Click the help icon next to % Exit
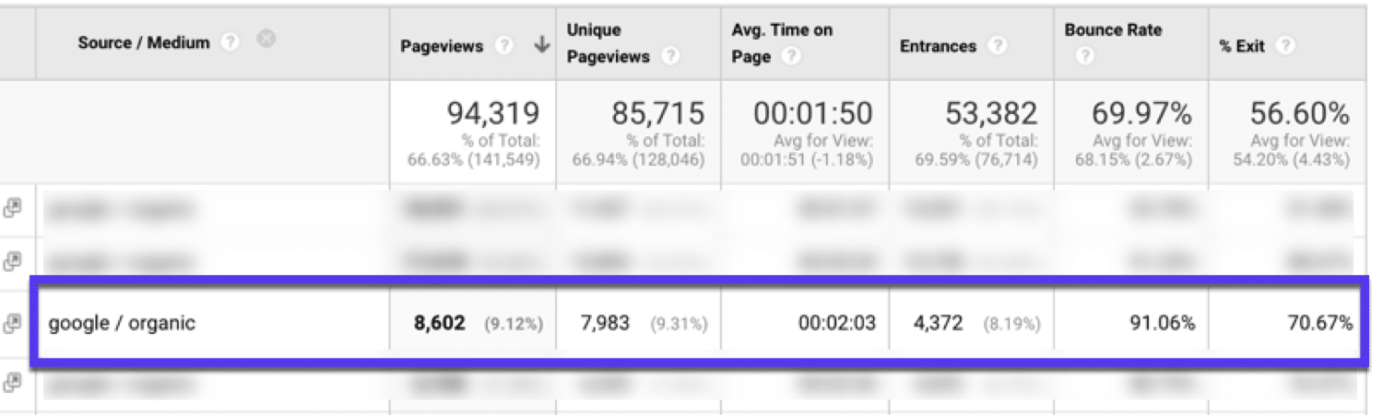 pos(1285,46)
